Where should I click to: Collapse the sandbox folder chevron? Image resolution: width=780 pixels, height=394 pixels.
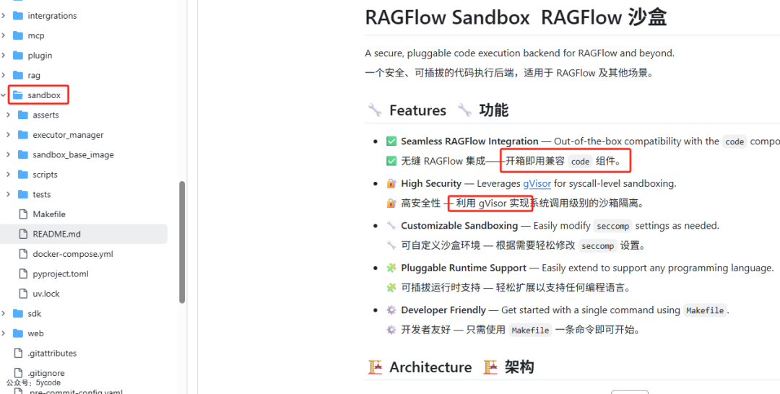pyautogui.click(x=3, y=95)
